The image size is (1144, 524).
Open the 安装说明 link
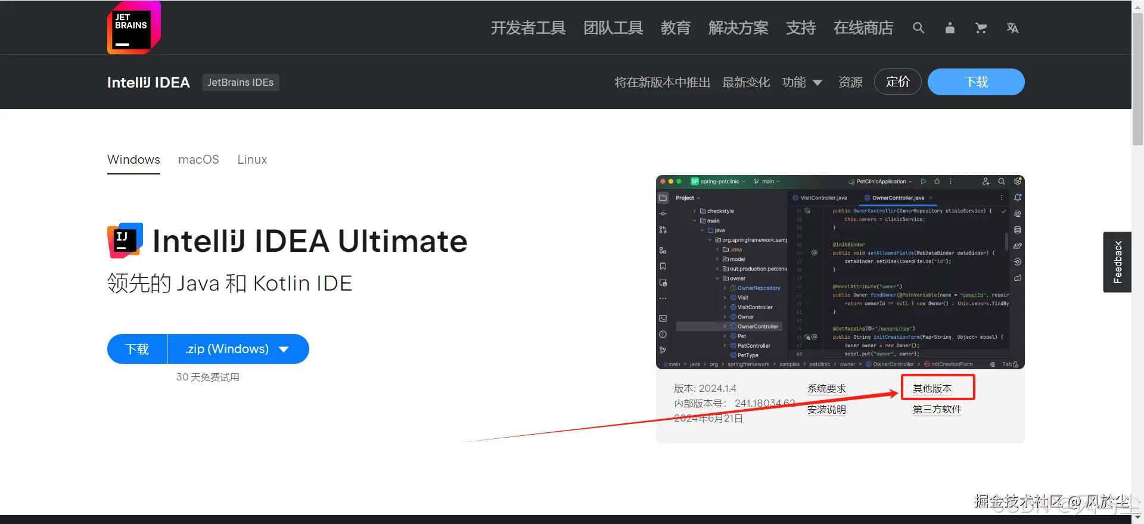(826, 410)
